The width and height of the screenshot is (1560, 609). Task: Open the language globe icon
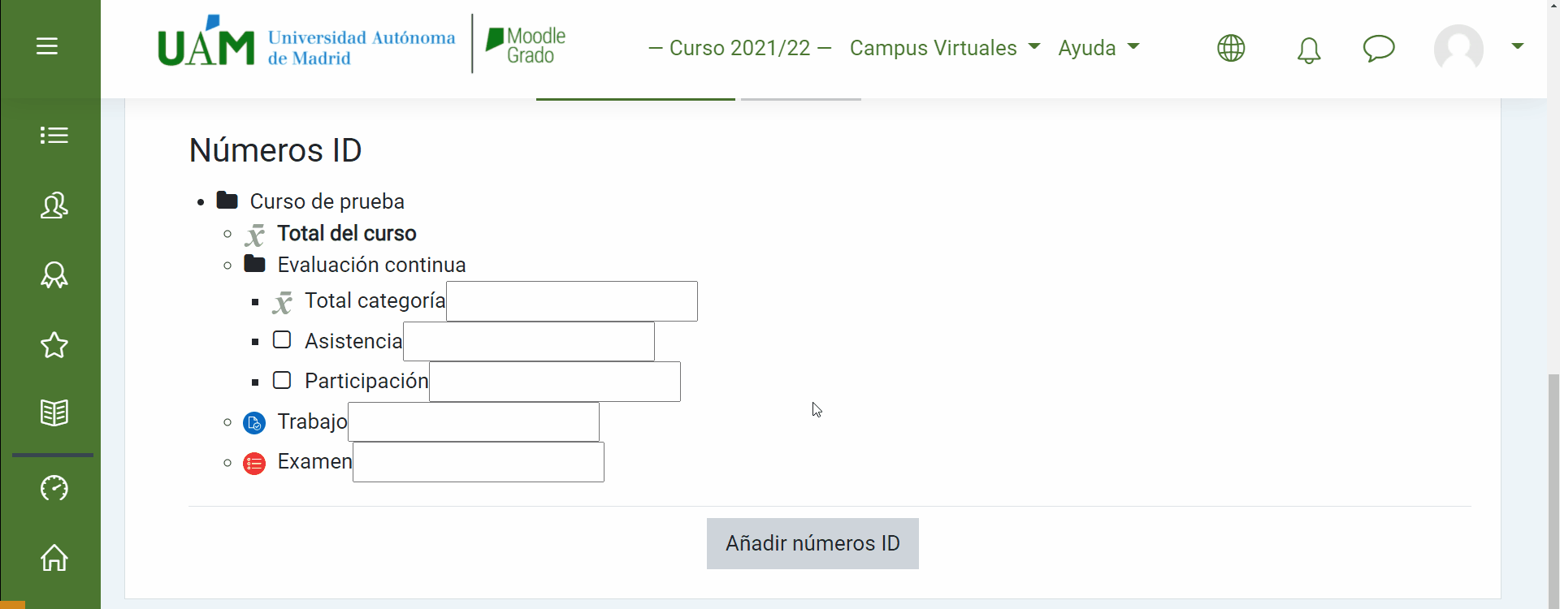tap(1231, 48)
